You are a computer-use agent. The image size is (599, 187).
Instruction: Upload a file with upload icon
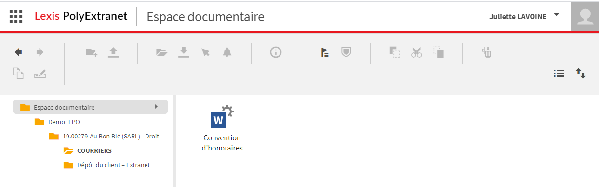coord(113,52)
